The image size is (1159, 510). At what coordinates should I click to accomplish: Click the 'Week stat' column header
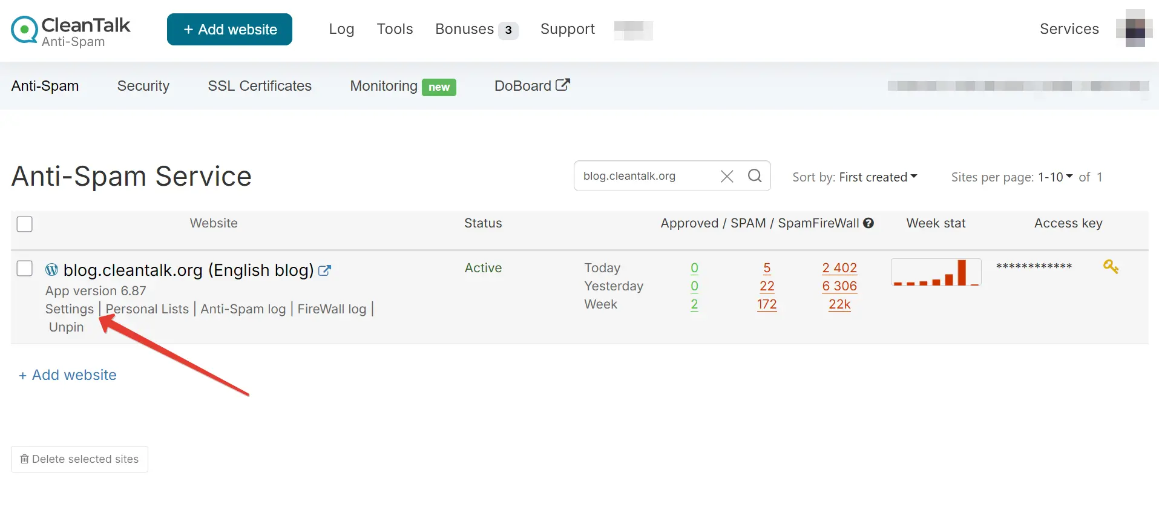pyautogui.click(x=936, y=223)
